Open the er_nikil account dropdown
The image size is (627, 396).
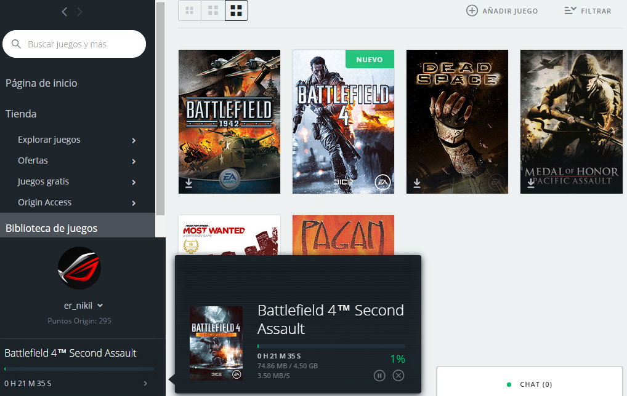tap(83, 306)
